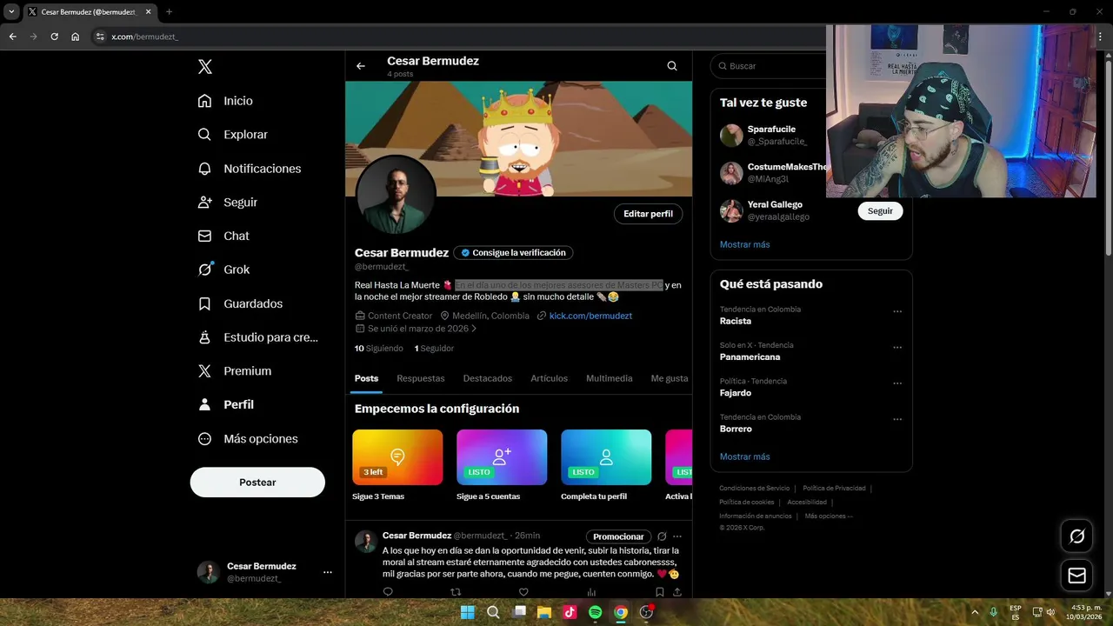Click the Postear button
The image size is (1113, 626).
pos(257,483)
